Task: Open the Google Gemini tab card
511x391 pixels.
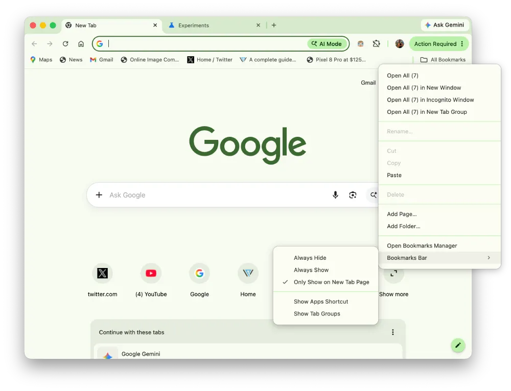Action: click(248, 352)
